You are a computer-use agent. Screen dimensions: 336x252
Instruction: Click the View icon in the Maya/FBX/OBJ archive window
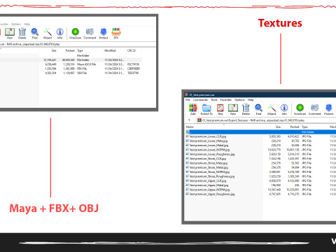[10, 34]
